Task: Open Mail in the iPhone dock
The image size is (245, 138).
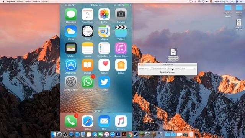Action: (x=104, y=121)
